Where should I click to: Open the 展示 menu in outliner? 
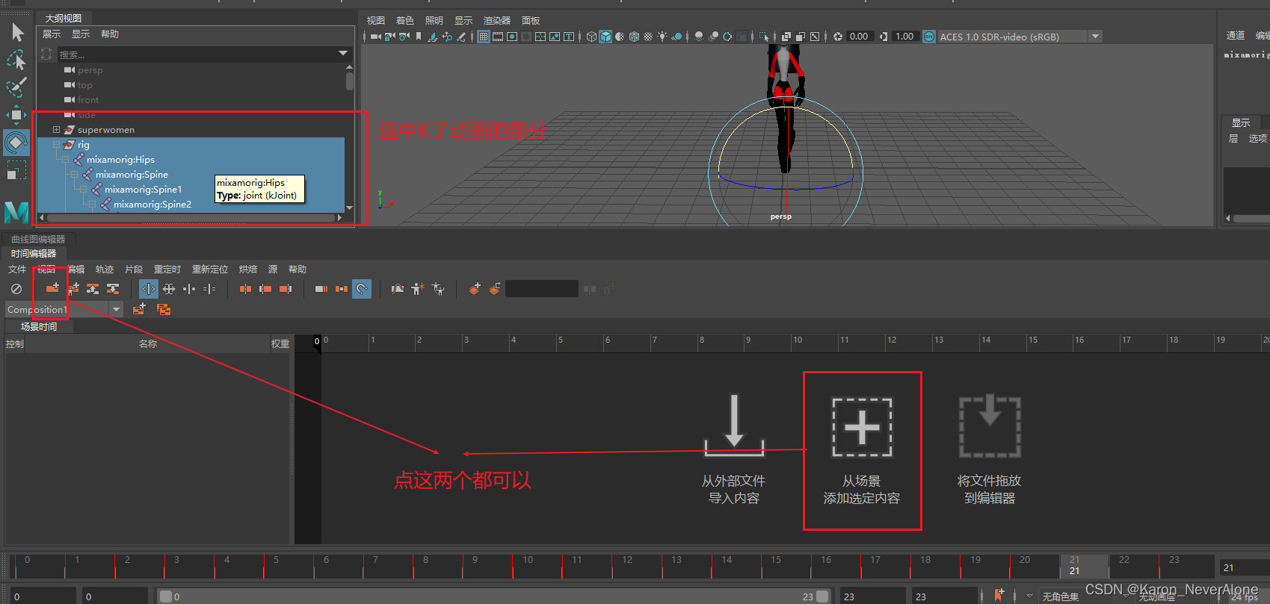[52, 34]
